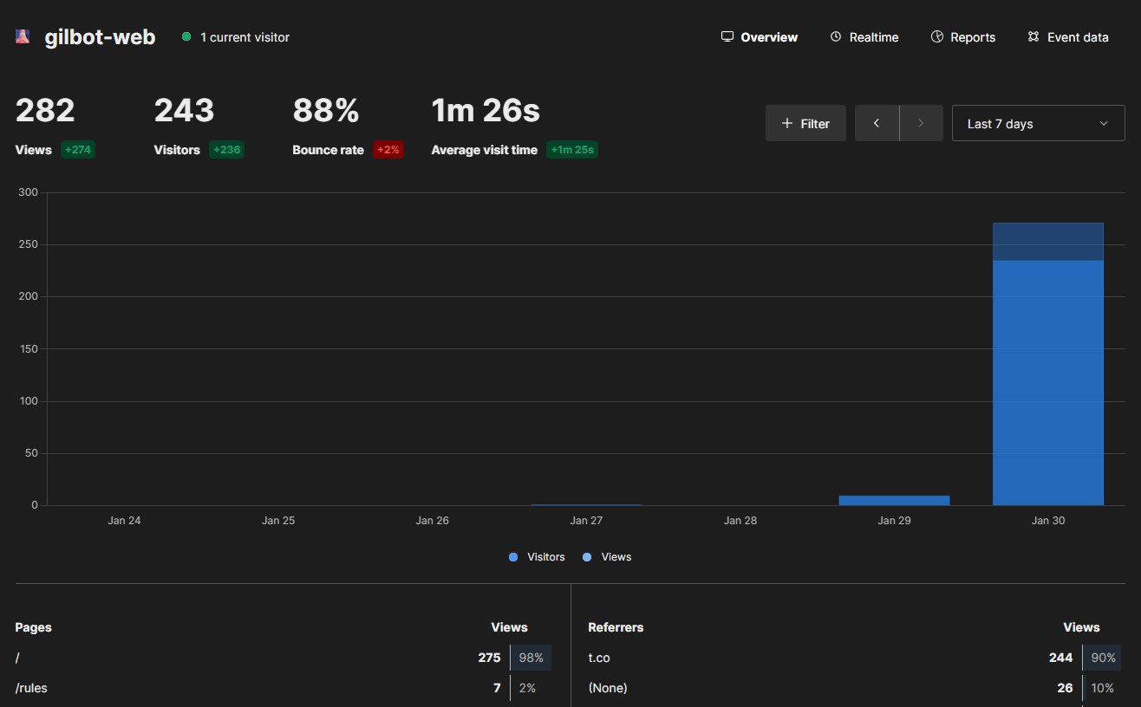
Task: Select the clock icon next to Realtime
Action: click(x=834, y=36)
